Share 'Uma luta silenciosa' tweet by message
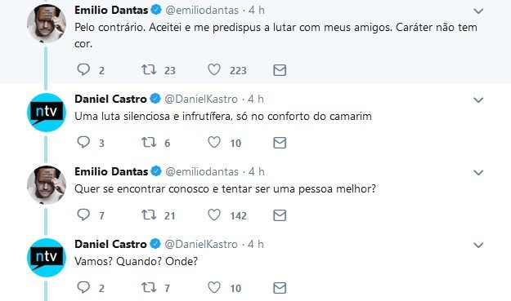Screen dimensions: 511x301 (280, 143)
